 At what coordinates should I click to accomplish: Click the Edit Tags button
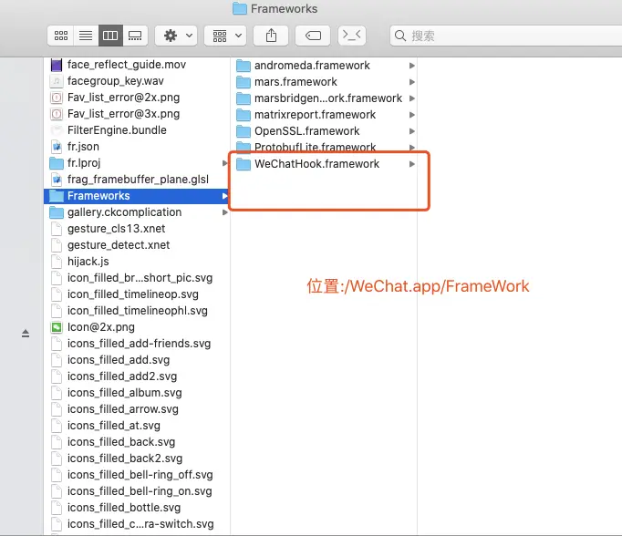[313, 36]
